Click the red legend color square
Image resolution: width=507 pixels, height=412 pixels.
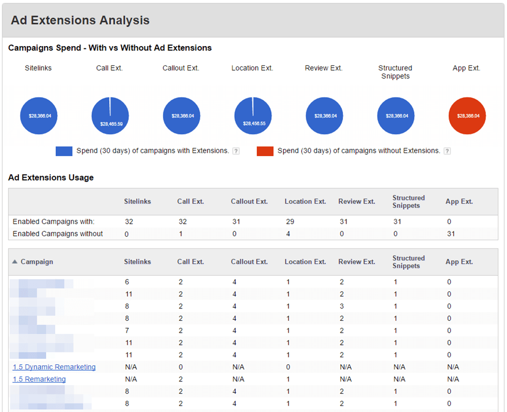click(265, 151)
